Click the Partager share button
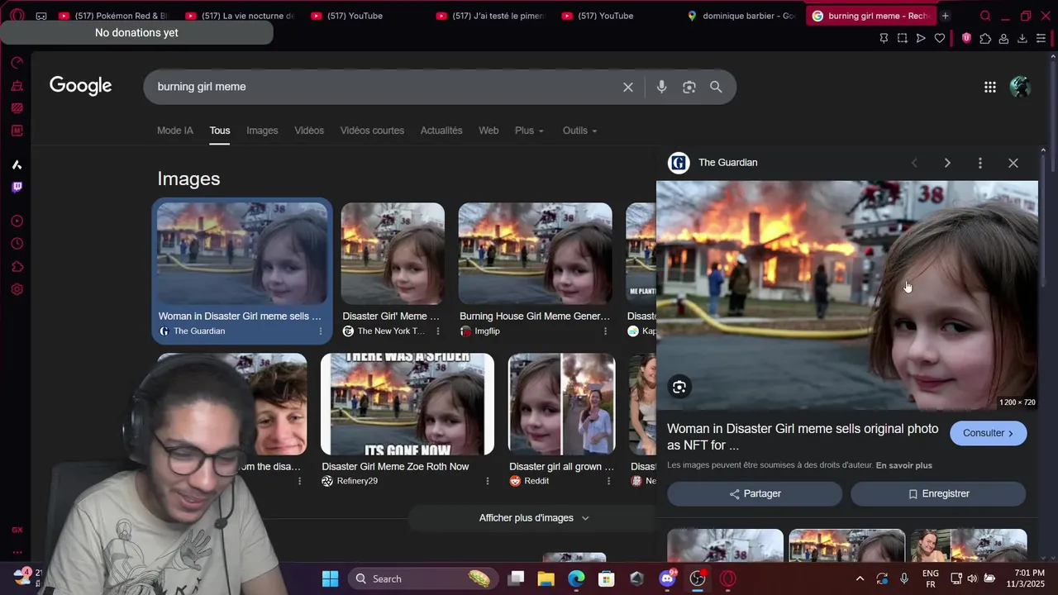 point(755,494)
